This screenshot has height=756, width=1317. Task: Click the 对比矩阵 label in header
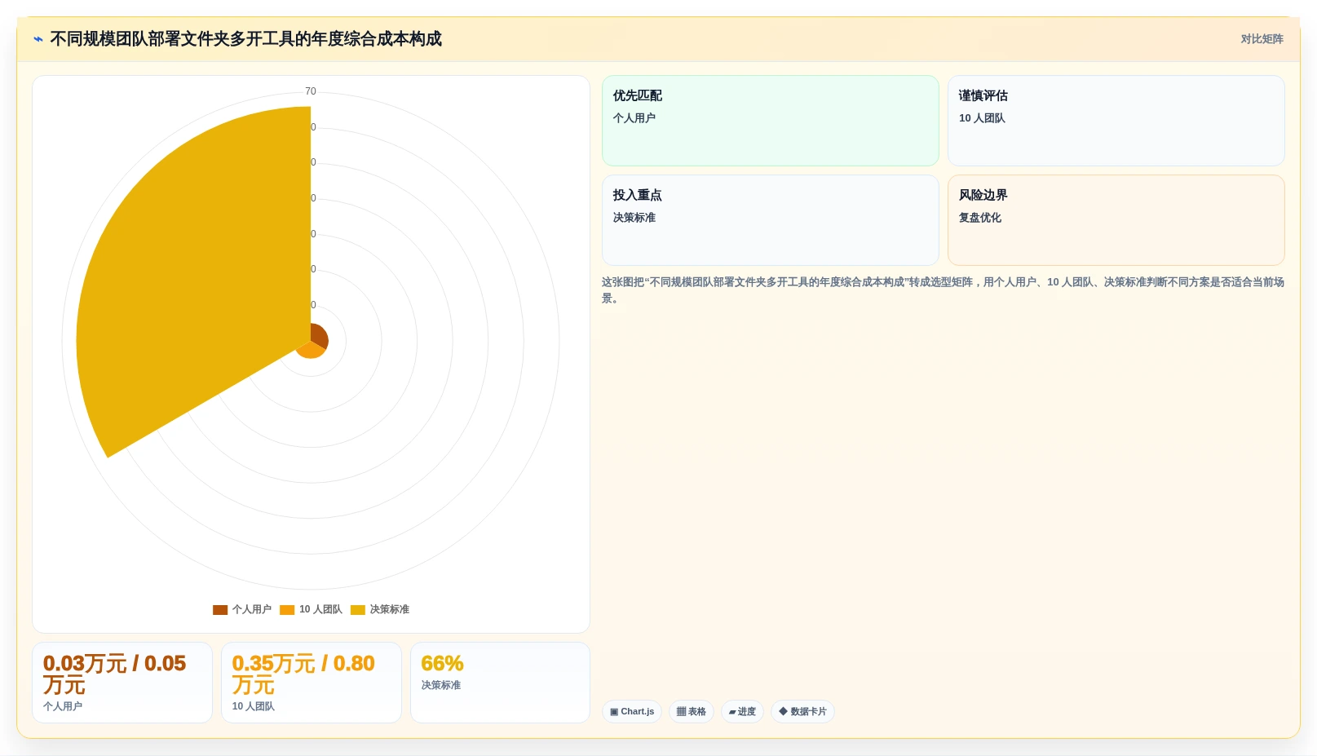click(1262, 39)
